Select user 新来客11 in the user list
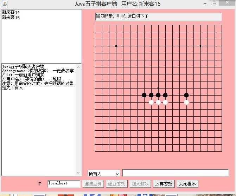Image resolution: width=236 pixels, height=196 pixels. pos(11,12)
